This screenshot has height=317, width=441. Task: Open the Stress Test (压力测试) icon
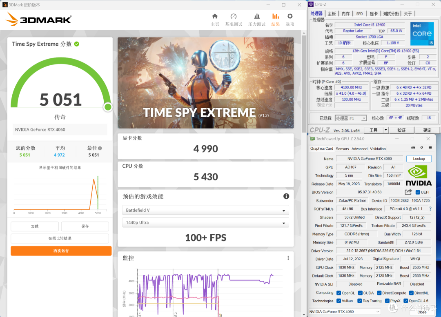coord(257,16)
